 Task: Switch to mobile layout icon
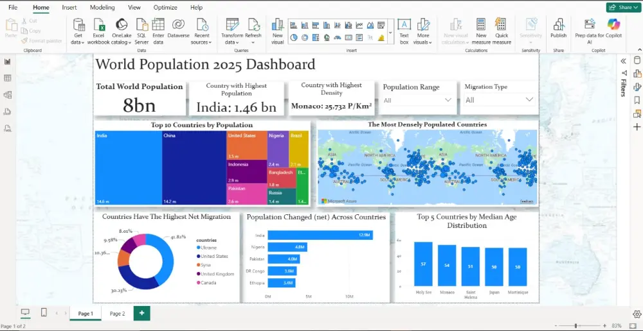[x=44, y=312]
